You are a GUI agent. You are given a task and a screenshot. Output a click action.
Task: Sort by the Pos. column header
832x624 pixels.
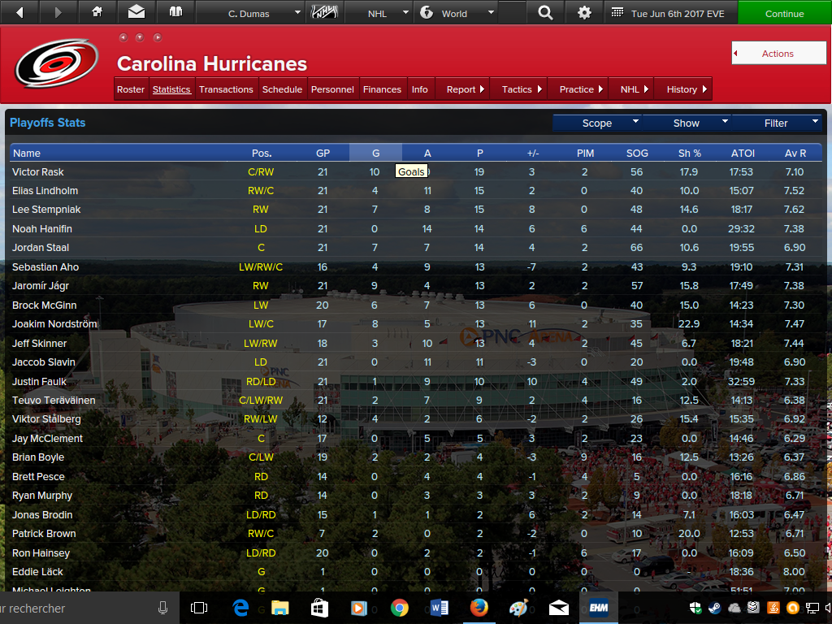pyautogui.click(x=262, y=153)
